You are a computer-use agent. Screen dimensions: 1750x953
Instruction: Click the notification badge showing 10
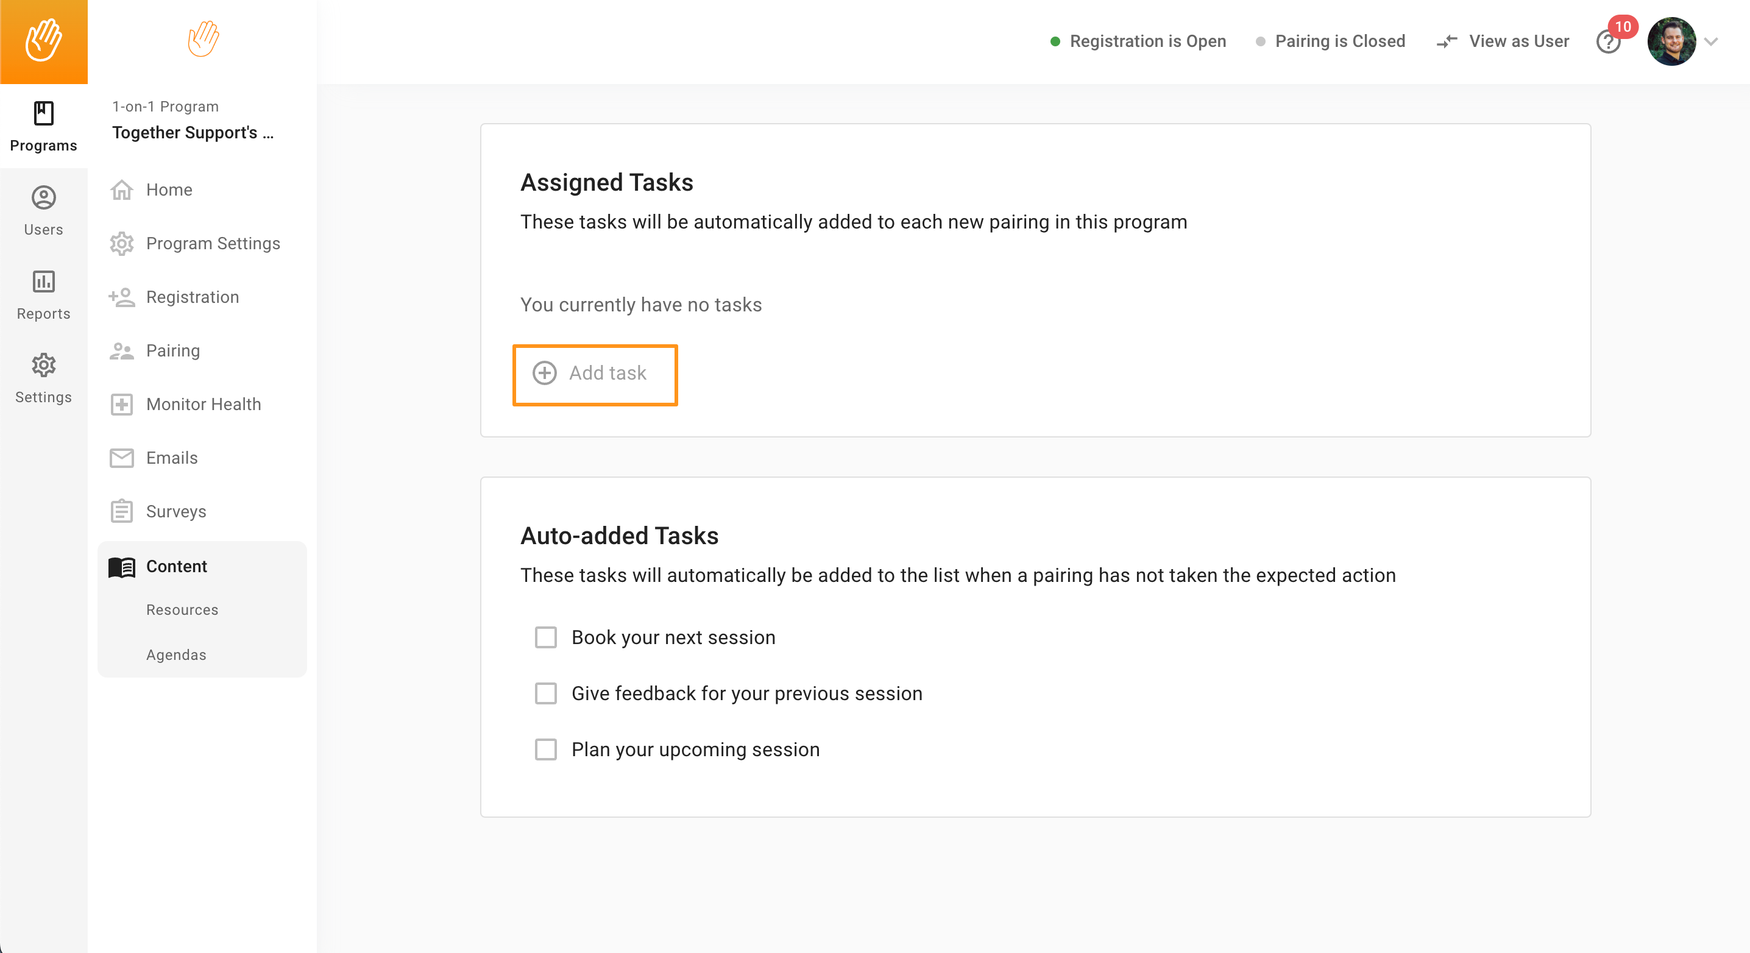[x=1623, y=26]
